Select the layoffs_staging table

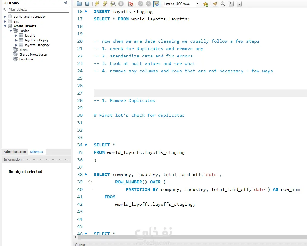[x=36, y=40]
